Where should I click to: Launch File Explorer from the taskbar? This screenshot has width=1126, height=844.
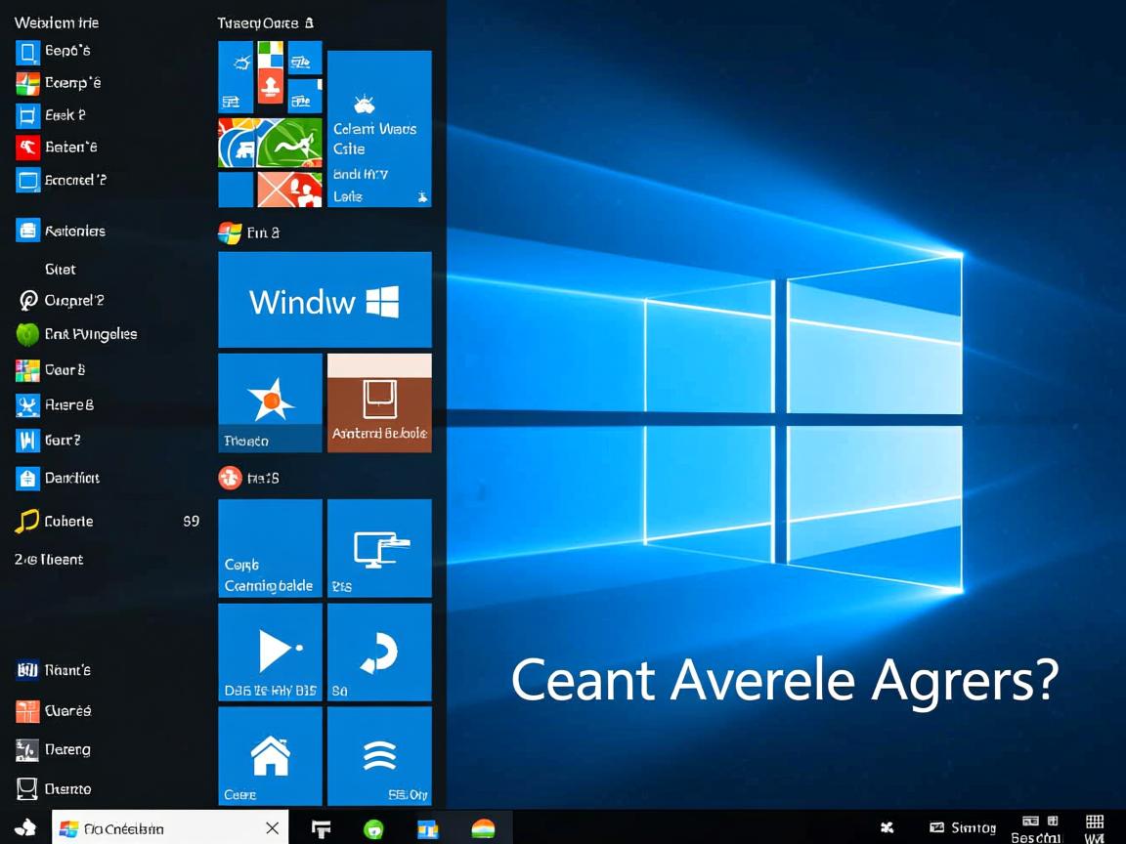(321, 827)
